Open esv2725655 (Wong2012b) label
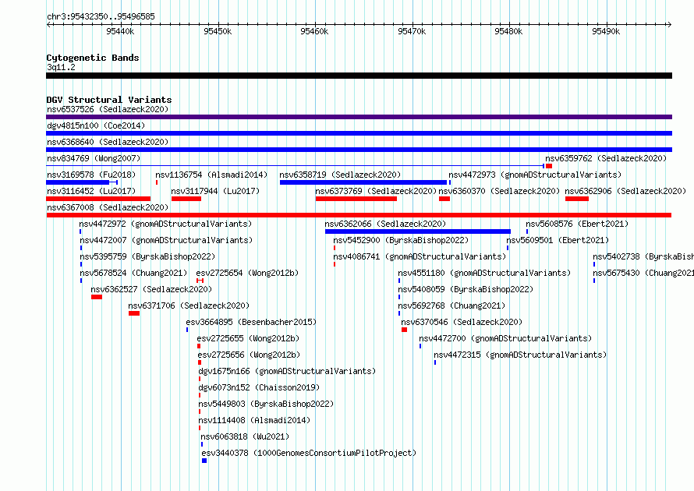Screen dimensions: 694x491 248,338
